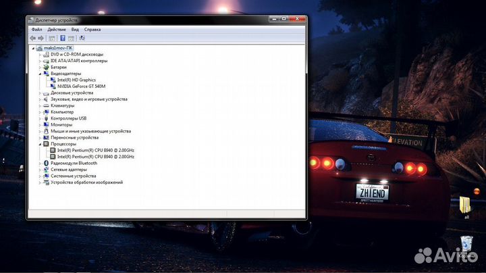Click the chip icon beside Процессоры
This screenshot has height=273, width=486.
coord(46,144)
